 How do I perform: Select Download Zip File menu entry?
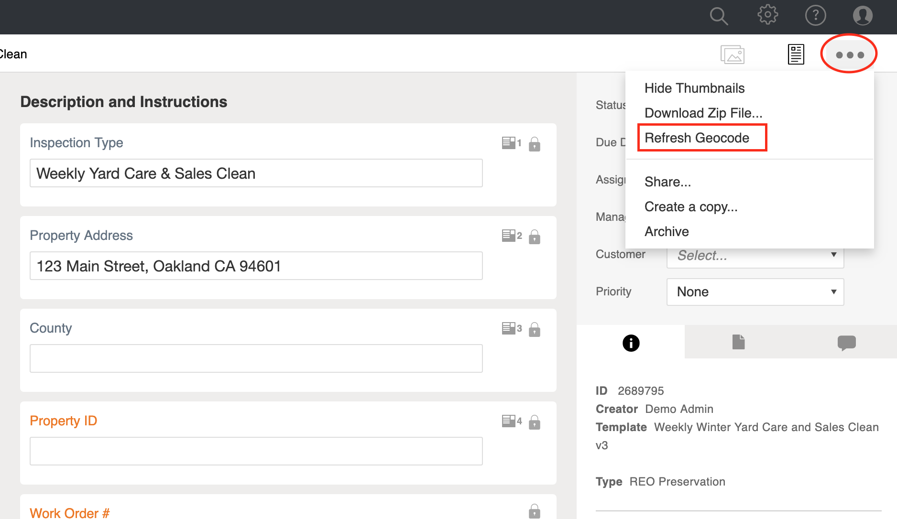703,113
